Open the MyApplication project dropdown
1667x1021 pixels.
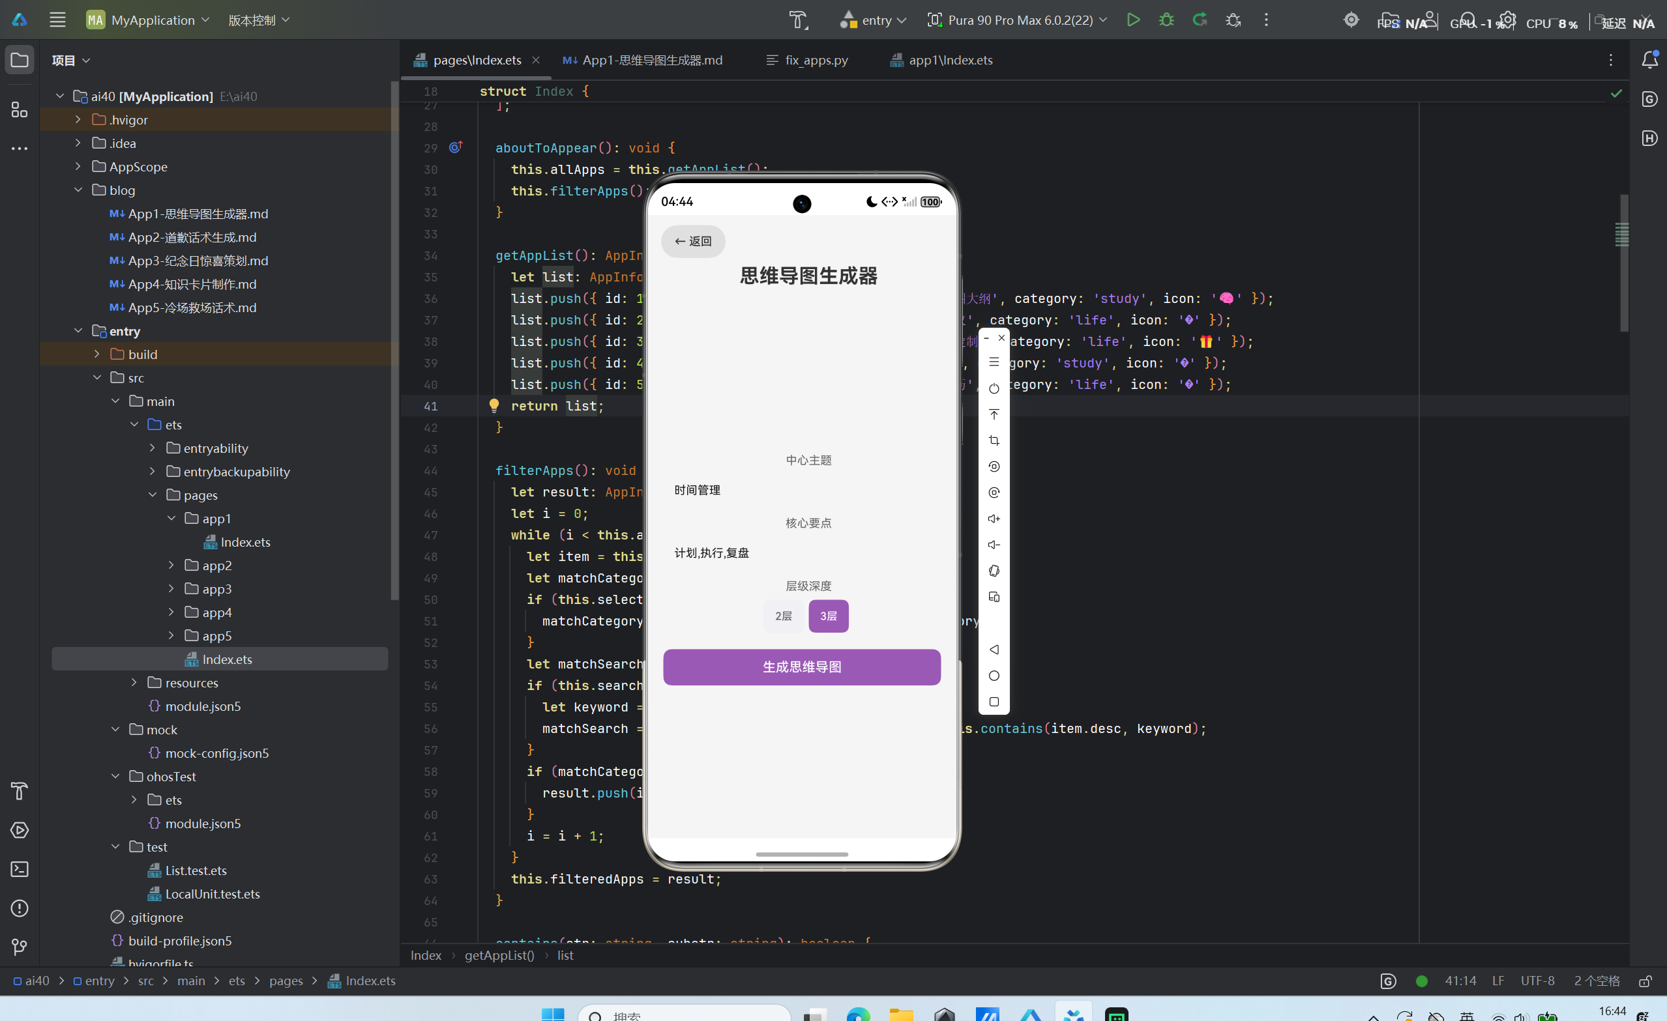(148, 20)
